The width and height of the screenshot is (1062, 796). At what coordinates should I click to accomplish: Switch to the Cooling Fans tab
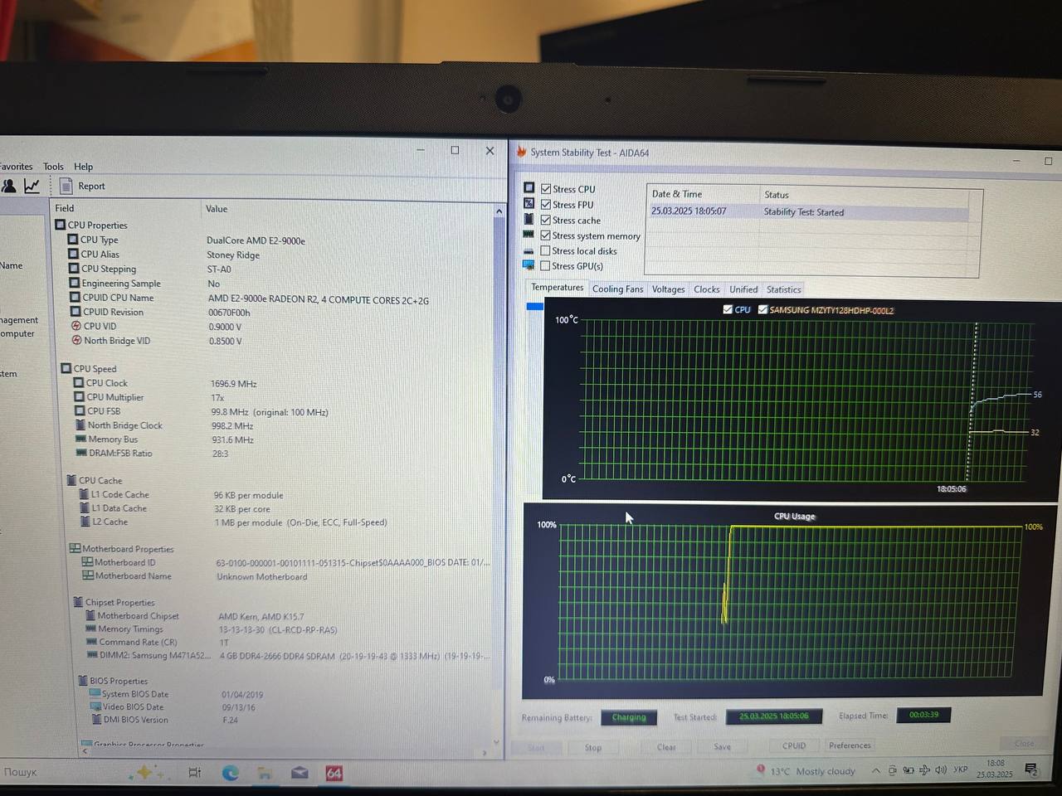tap(617, 289)
